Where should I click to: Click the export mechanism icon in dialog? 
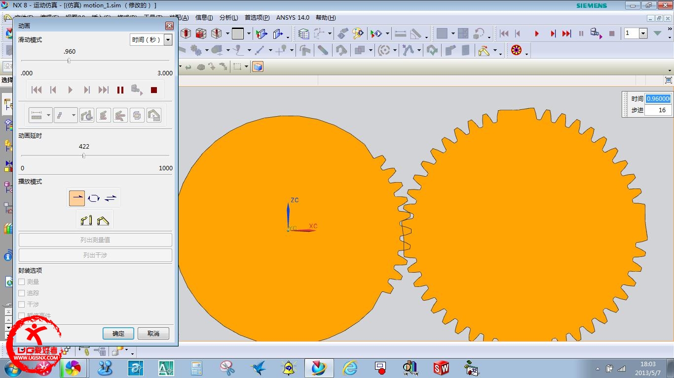pyautogui.click(x=154, y=116)
